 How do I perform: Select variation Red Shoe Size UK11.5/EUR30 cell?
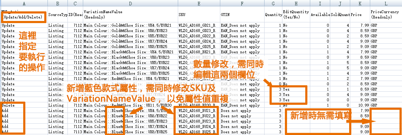coord(130,105)
